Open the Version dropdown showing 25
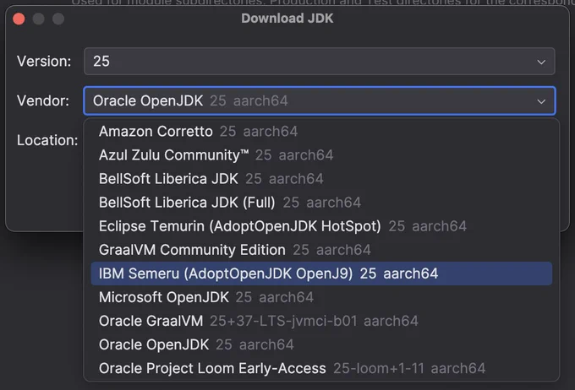This screenshot has width=575, height=390. [320, 61]
